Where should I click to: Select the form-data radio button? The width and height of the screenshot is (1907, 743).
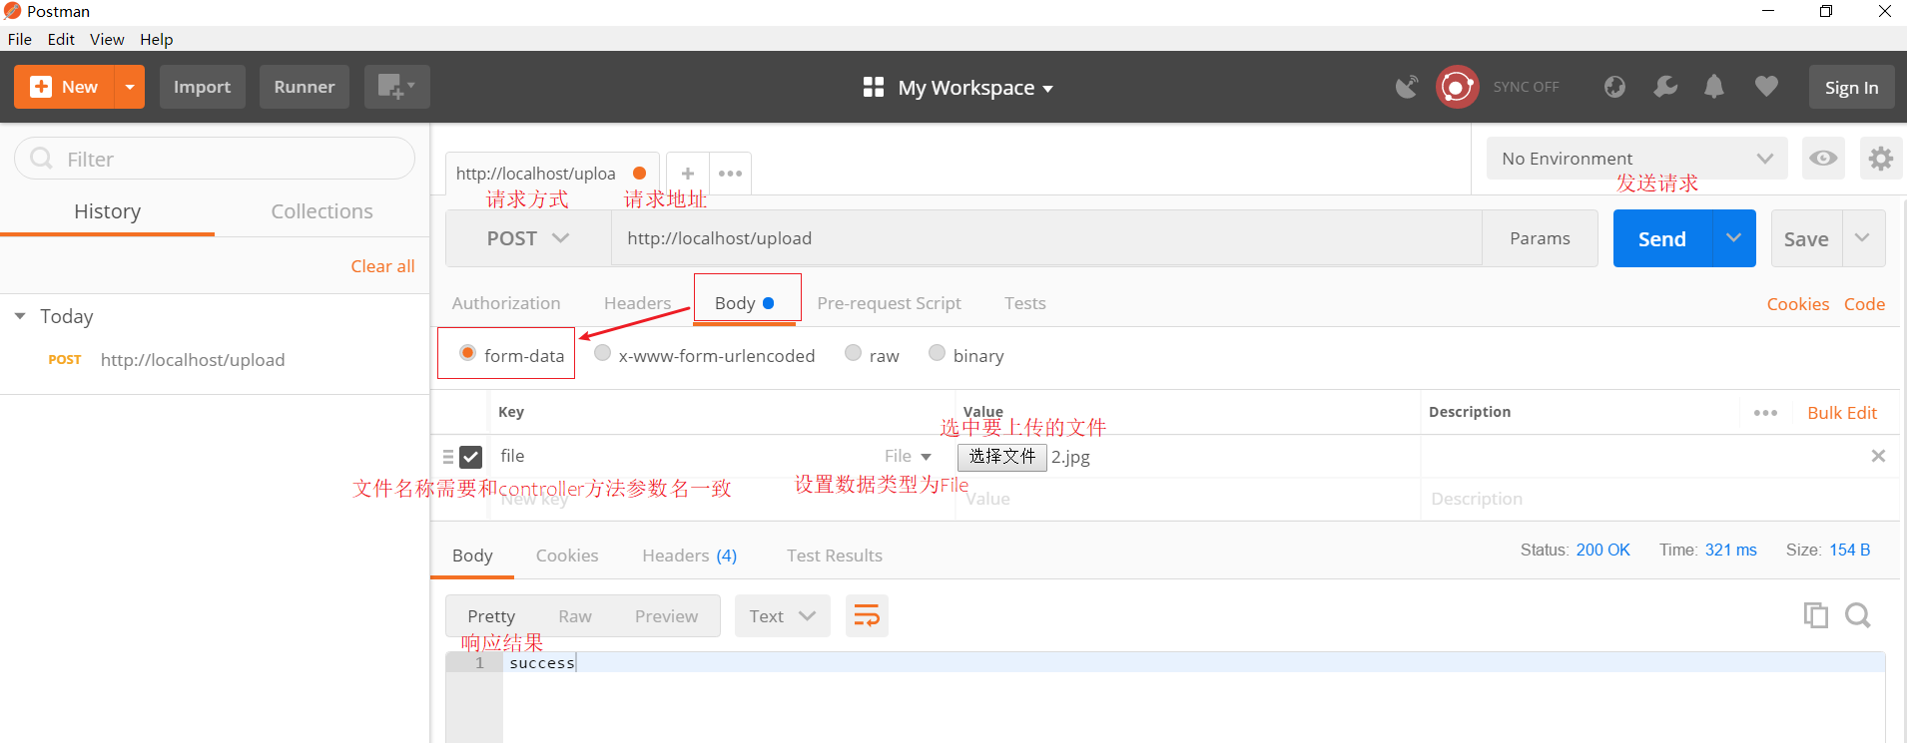tap(467, 353)
